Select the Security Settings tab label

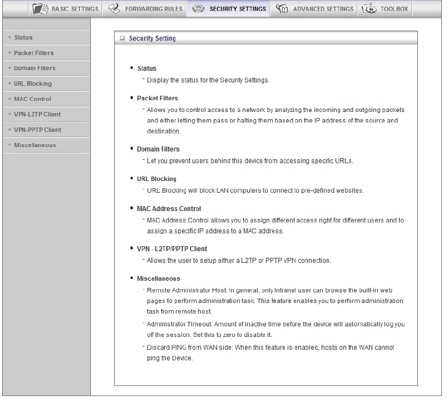tap(238, 9)
